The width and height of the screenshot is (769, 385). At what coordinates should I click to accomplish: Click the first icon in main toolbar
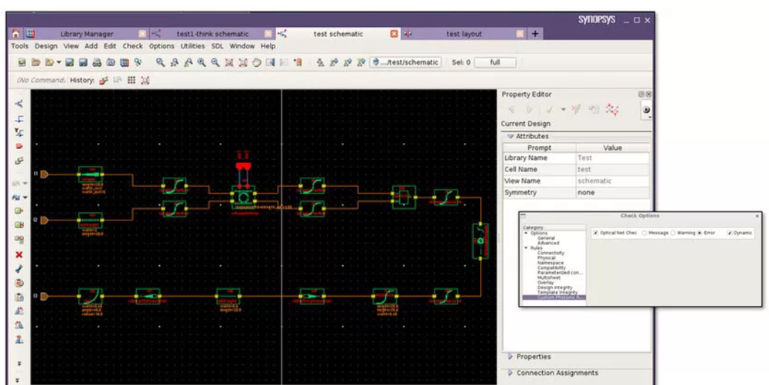click(22, 63)
